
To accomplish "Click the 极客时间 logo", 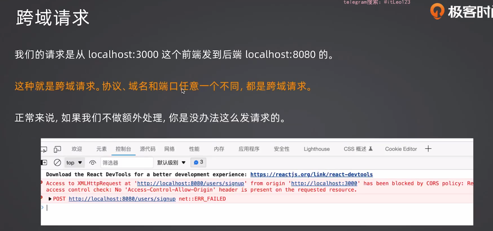I will 461,11.
